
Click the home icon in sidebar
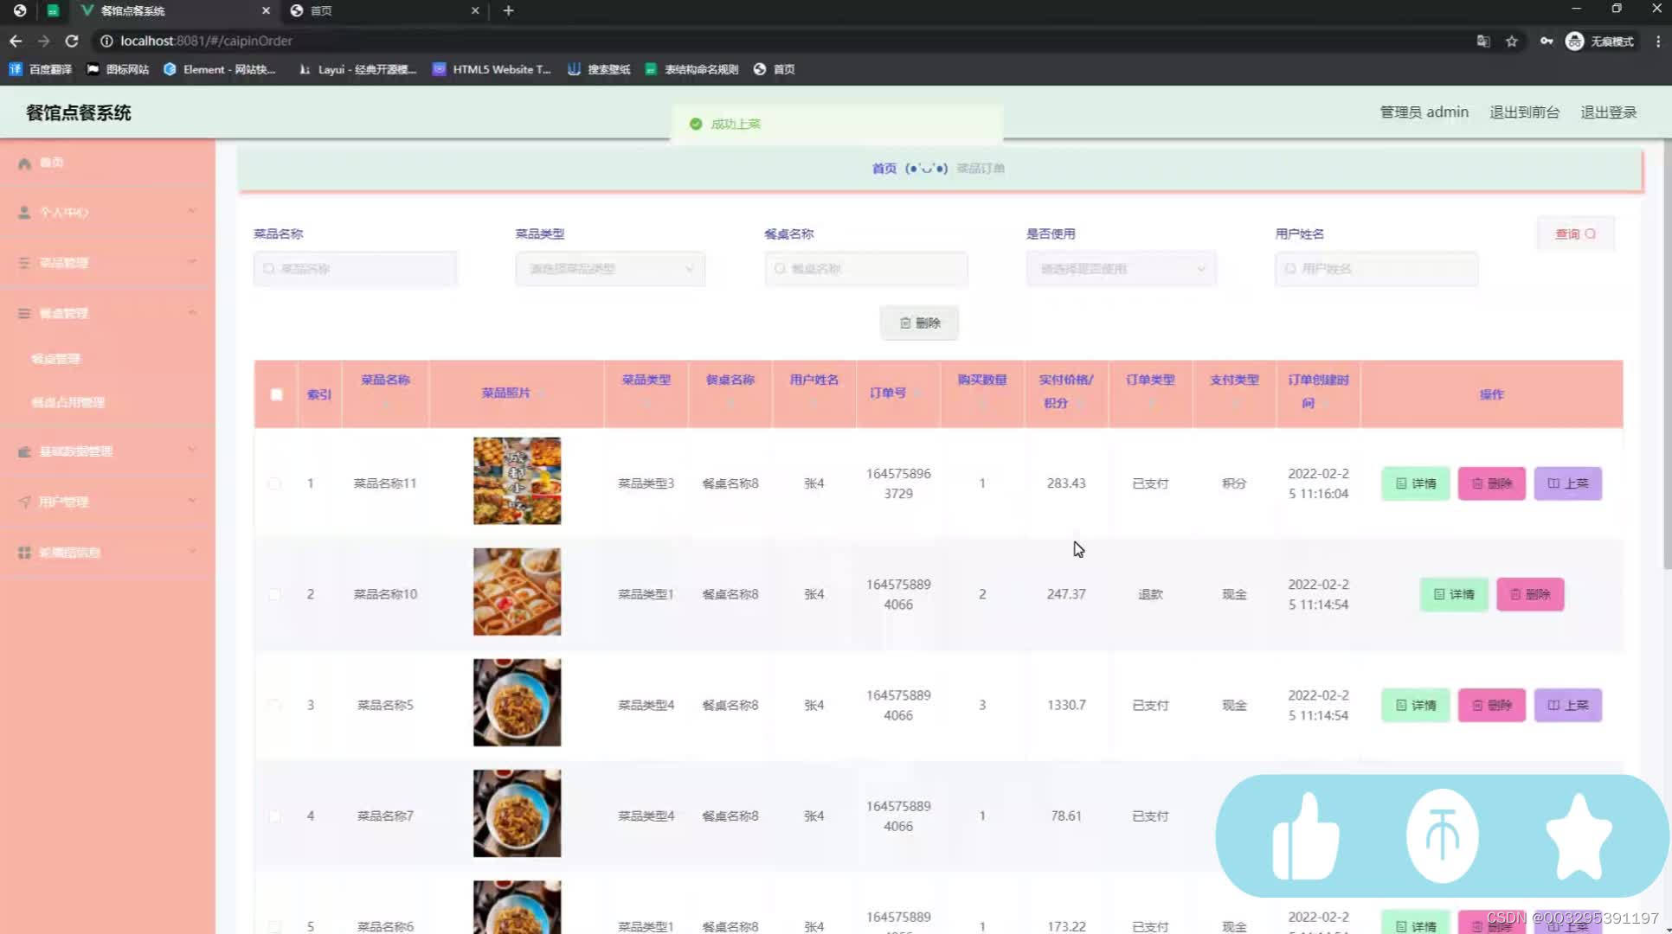pyautogui.click(x=24, y=163)
